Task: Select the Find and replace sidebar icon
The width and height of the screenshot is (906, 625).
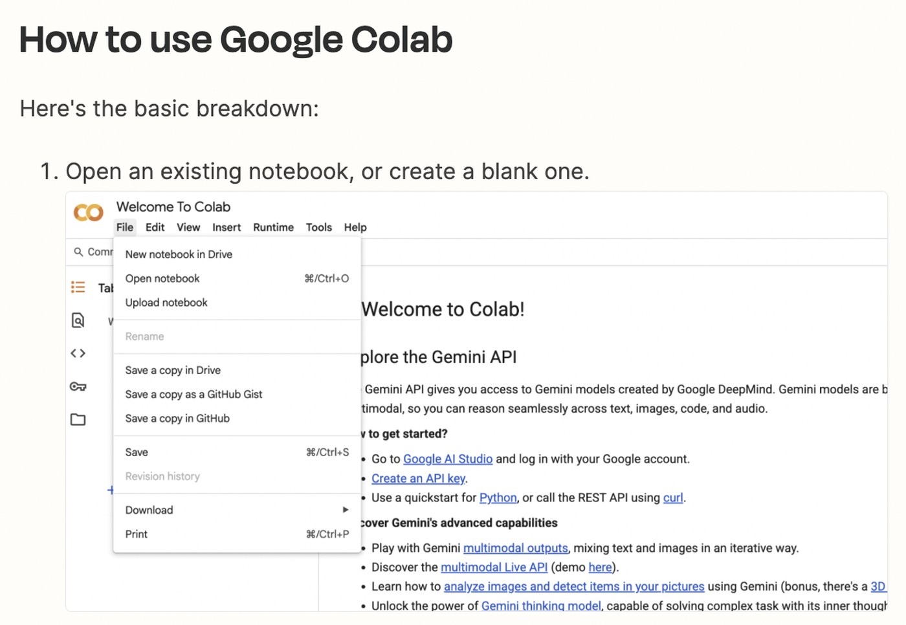Action: (78, 320)
